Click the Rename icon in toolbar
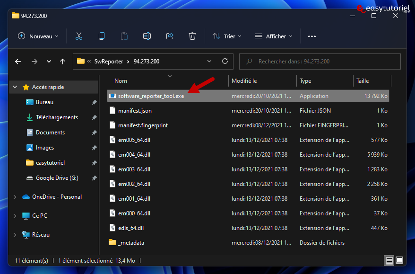Viewport: 415px width, 274px height. [x=147, y=36]
